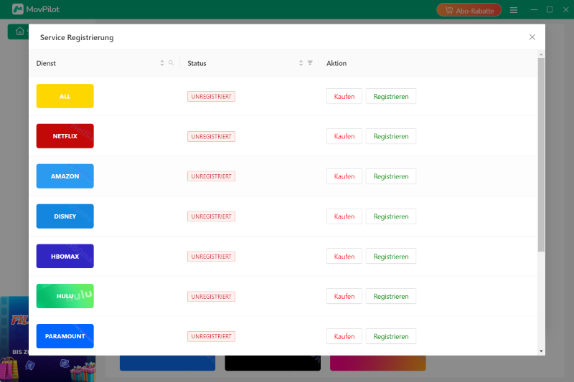Click UNREGISTRIERT status tag in Disney row
Viewport: 574px width, 382px height.
[x=211, y=216]
